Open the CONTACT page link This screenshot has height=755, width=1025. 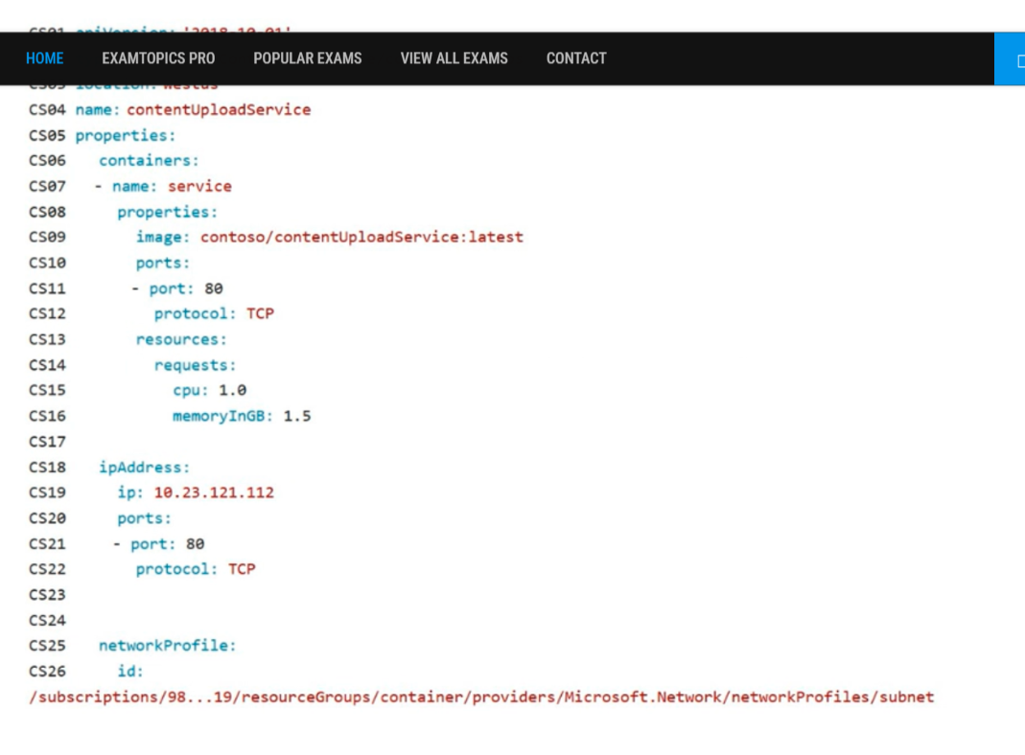[x=576, y=58]
